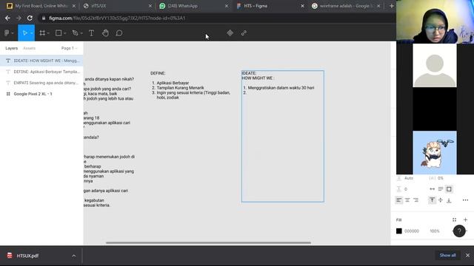Select the Move tool
Screen dimensions: 474x266
pyautogui.click(x=24, y=33)
